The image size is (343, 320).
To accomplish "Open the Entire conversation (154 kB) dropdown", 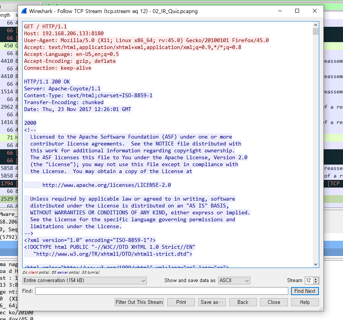I will click(x=85, y=281).
